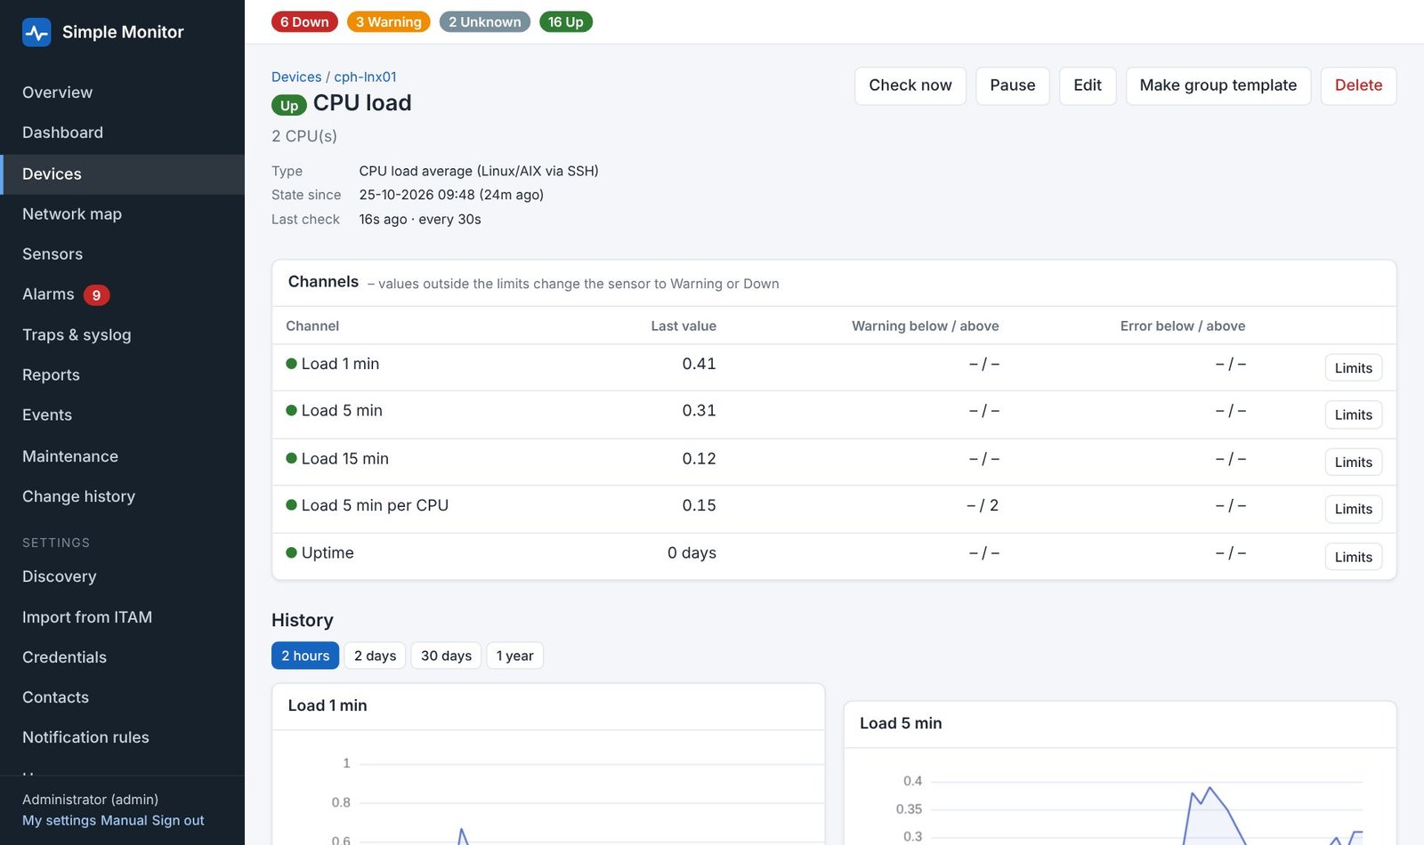Viewport: 1424px width, 845px height.
Task: Switch history to 30 days
Action: pos(446,656)
